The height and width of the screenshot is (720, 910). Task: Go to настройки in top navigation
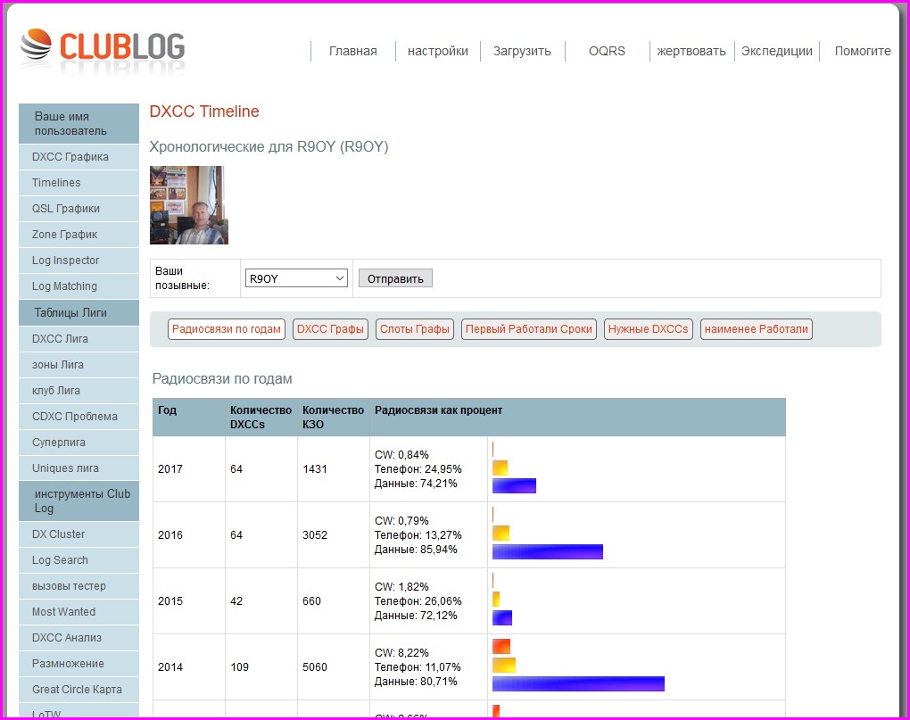point(437,51)
